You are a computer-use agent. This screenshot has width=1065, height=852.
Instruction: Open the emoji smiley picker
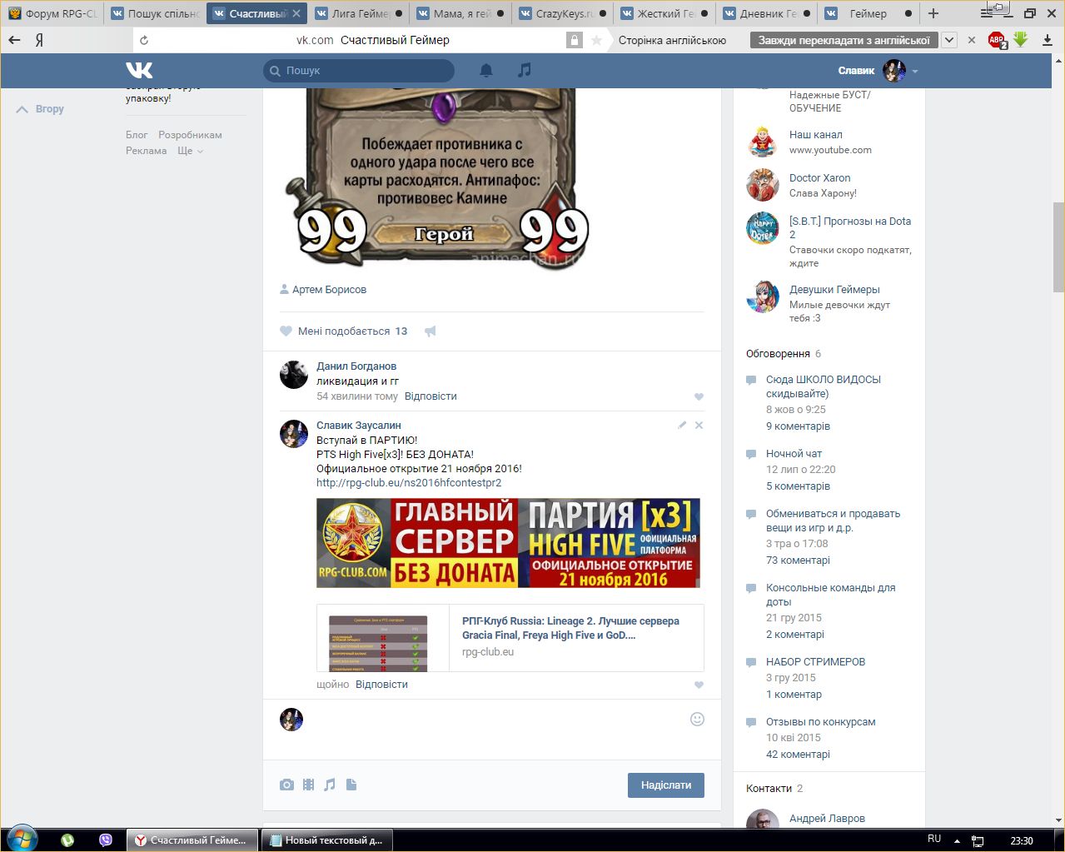(697, 719)
